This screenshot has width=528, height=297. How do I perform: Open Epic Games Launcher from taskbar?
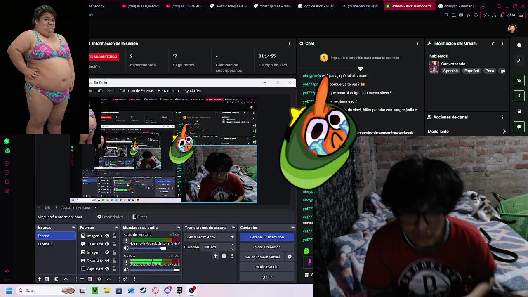pyautogui.click(x=179, y=290)
